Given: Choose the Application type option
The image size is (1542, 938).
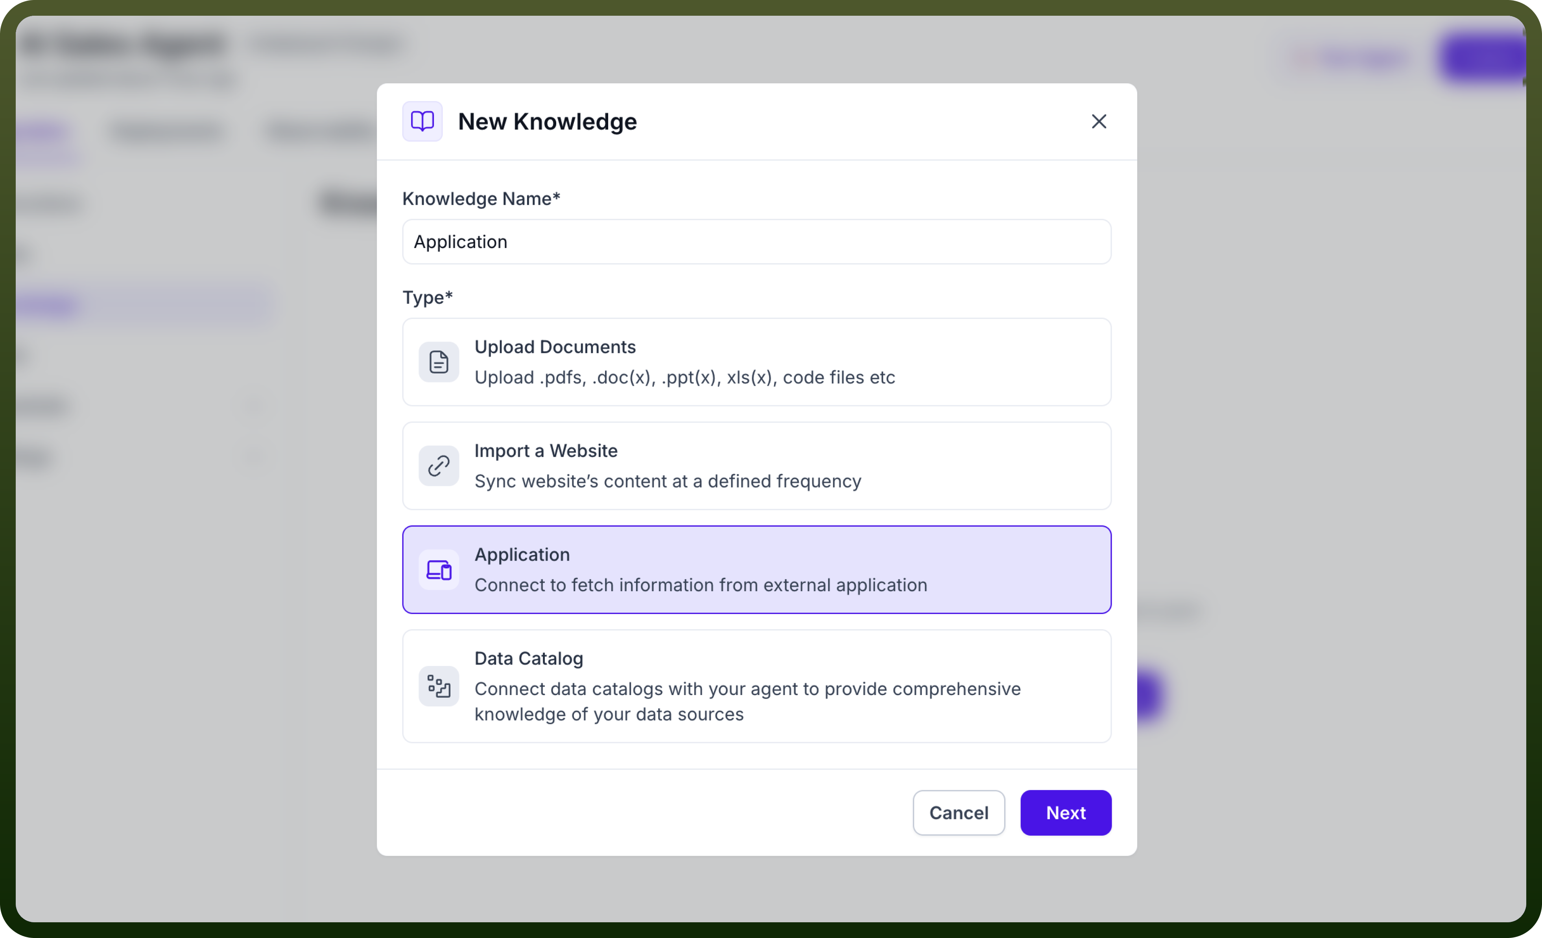Looking at the screenshot, I should (756, 570).
